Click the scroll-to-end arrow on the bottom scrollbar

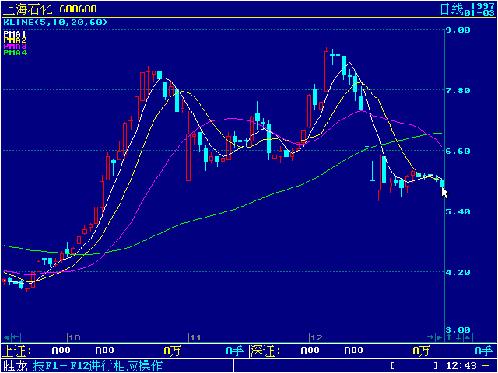pos(440,338)
